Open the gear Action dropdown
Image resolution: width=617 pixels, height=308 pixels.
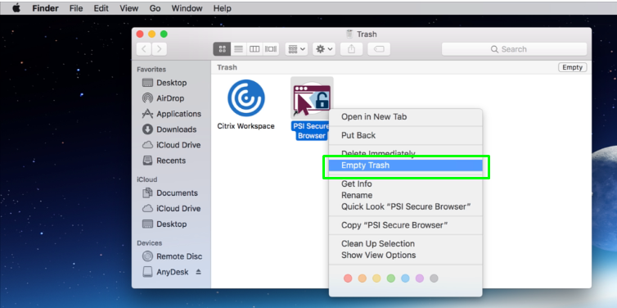(324, 49)
